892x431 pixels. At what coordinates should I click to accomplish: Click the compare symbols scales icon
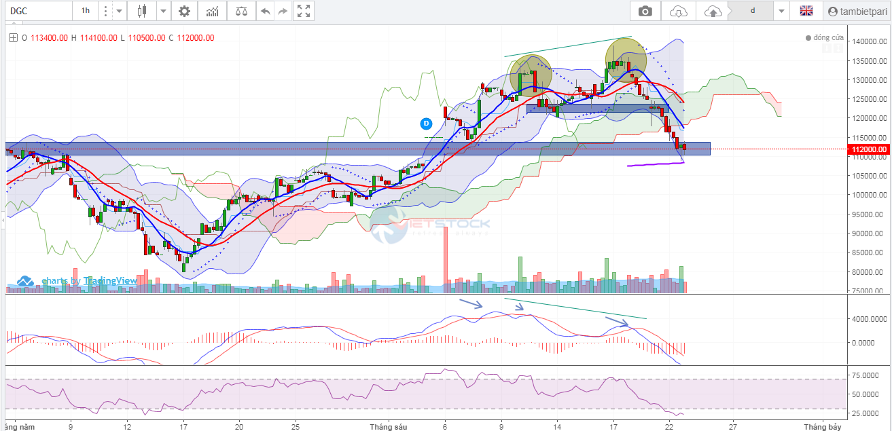241,11
